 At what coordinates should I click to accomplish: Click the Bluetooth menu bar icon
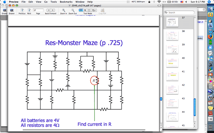pos(154,2)
